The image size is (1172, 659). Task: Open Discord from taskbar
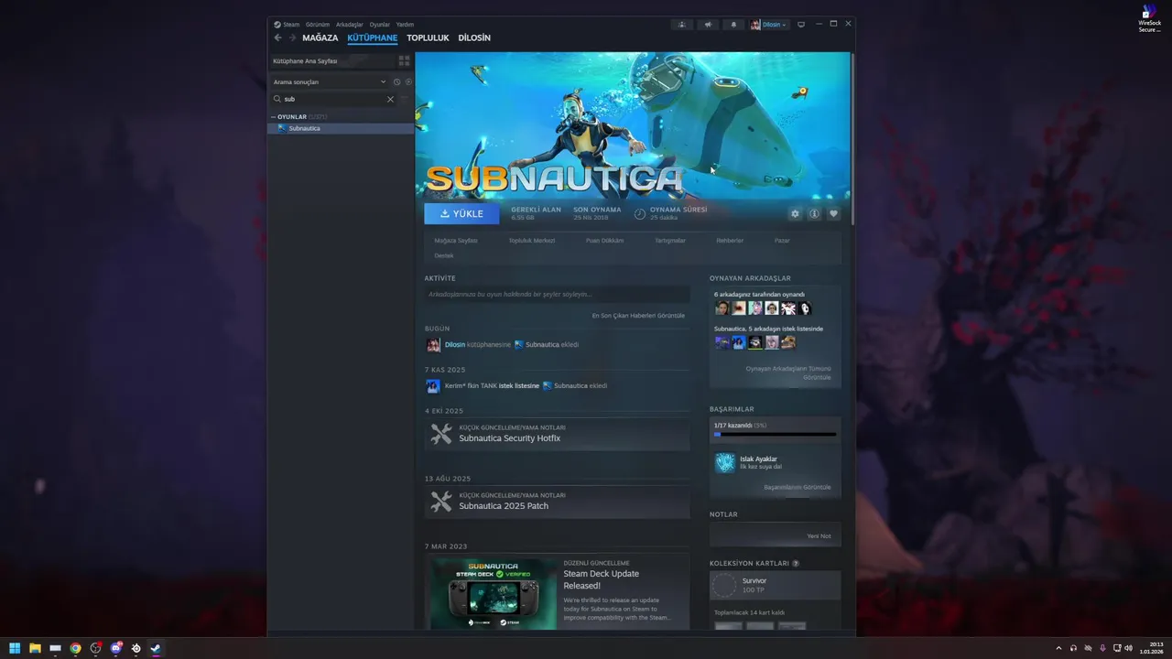pyautogui.click(x=115, y=648)
